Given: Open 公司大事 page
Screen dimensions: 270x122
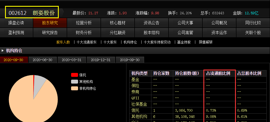Looking at the screenshot, I should (185, 23).
